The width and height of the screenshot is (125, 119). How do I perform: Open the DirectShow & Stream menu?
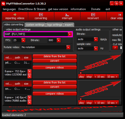click(x=32, y=9)
